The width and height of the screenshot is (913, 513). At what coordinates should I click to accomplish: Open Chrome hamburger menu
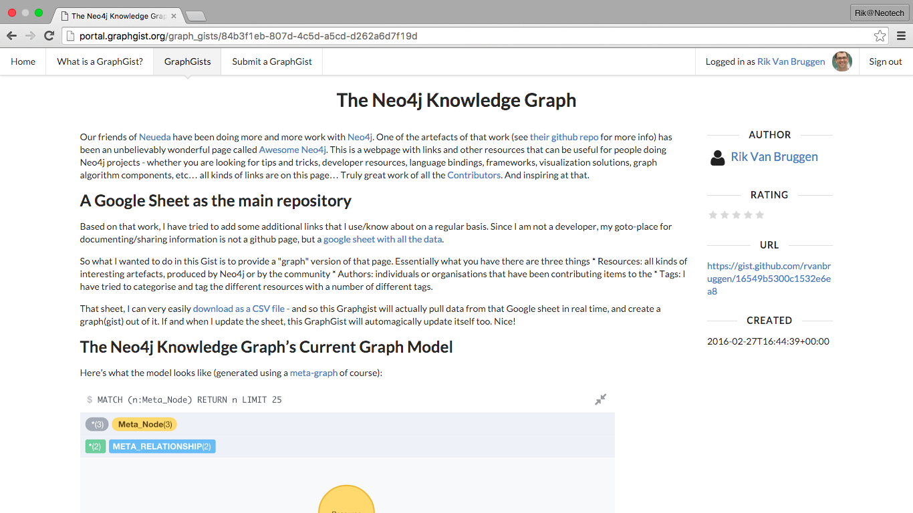(x=901, y=36)
